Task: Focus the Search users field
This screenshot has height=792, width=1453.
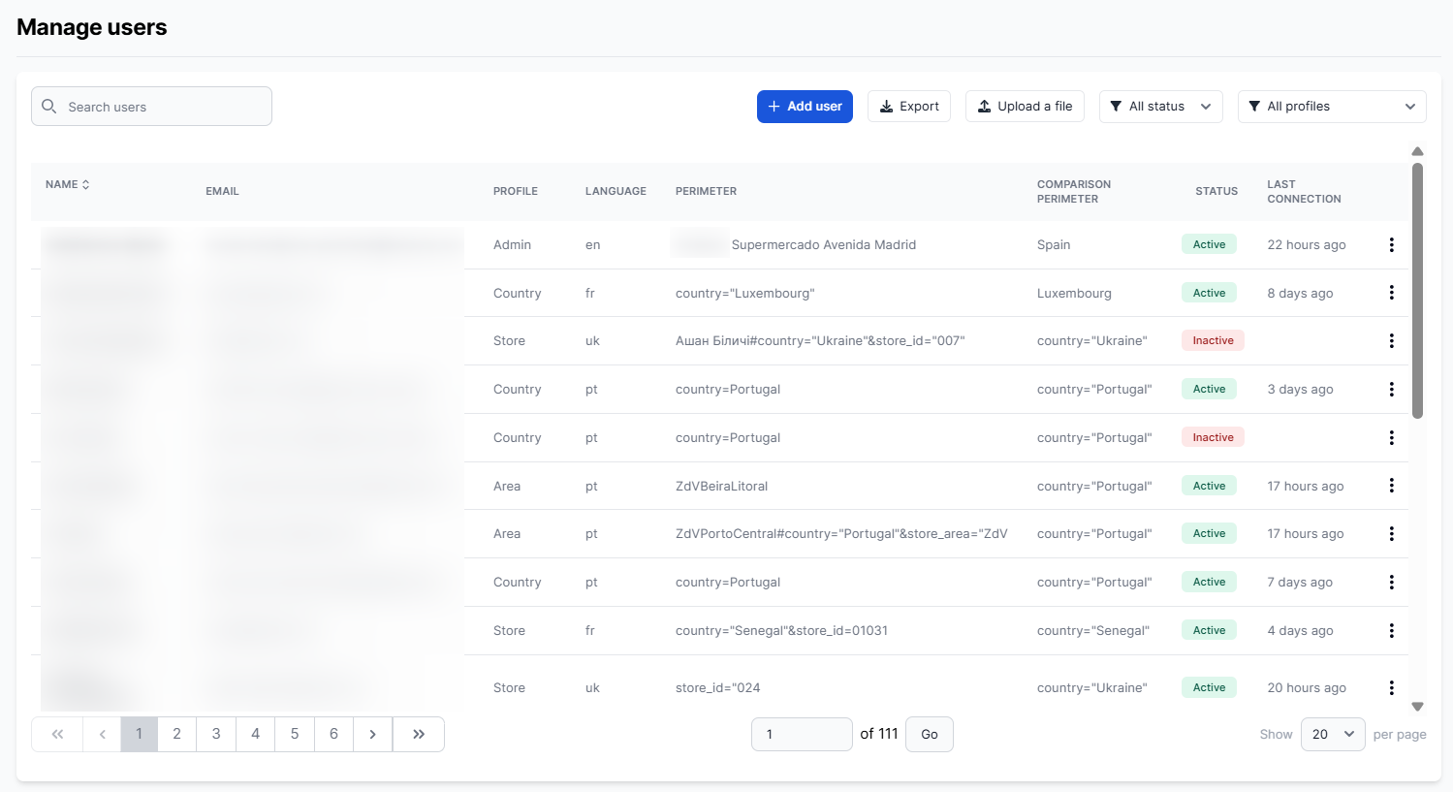Action: click(x=152, y=107)
